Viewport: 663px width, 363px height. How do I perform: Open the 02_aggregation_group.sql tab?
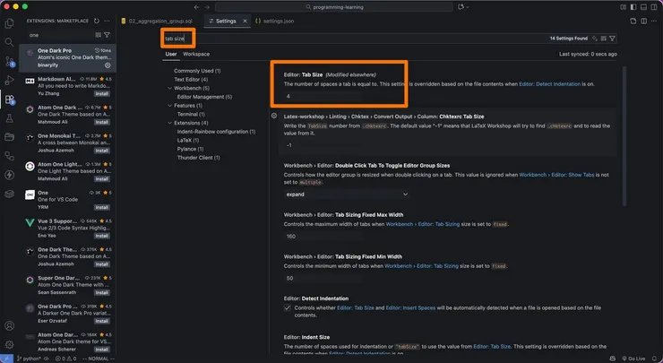[x=157, y=21]
